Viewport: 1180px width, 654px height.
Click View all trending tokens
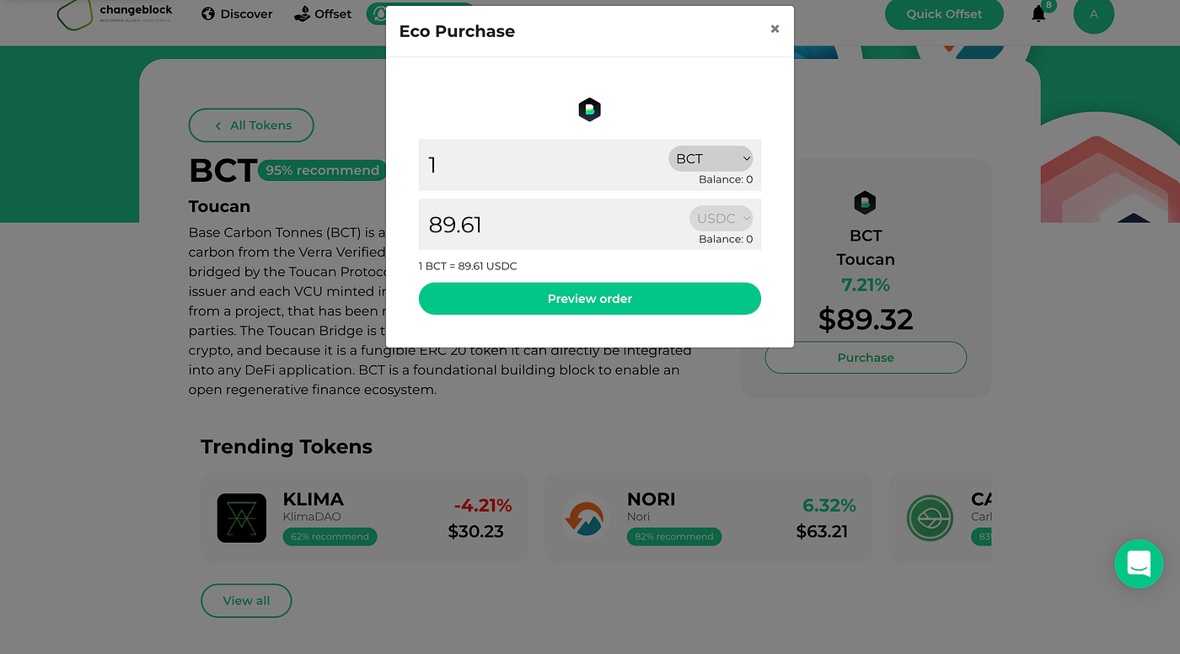pyautogui.click(x=246, y=601)
